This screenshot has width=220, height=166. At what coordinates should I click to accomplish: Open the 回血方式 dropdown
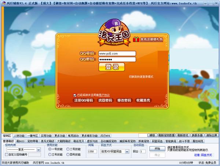115,151
